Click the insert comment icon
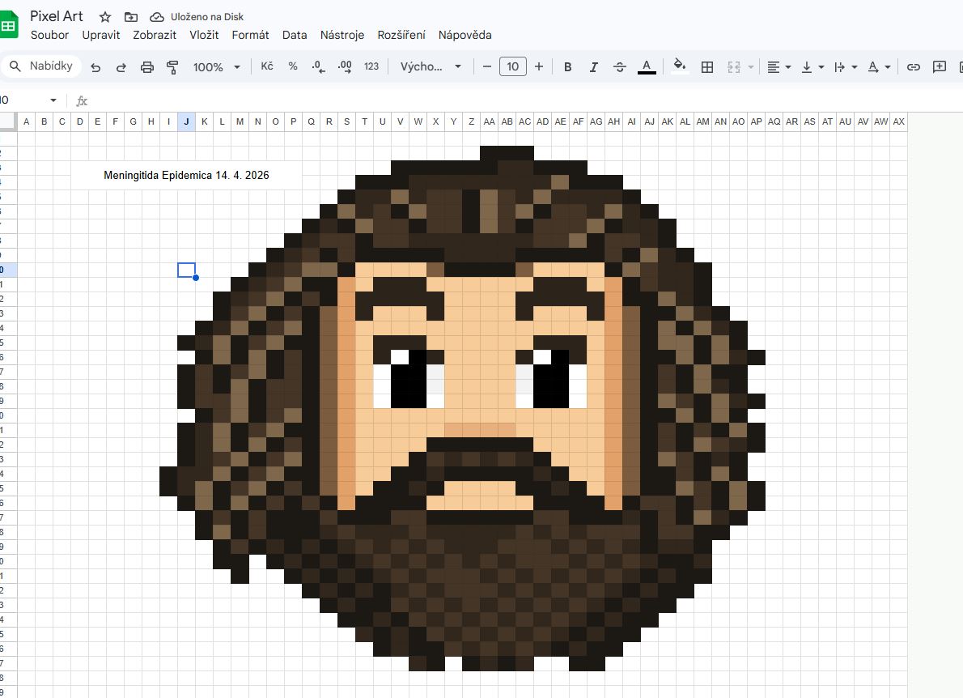 click(940, 67)
